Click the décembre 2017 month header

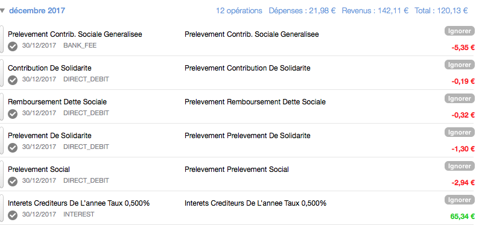coord(37,11)
